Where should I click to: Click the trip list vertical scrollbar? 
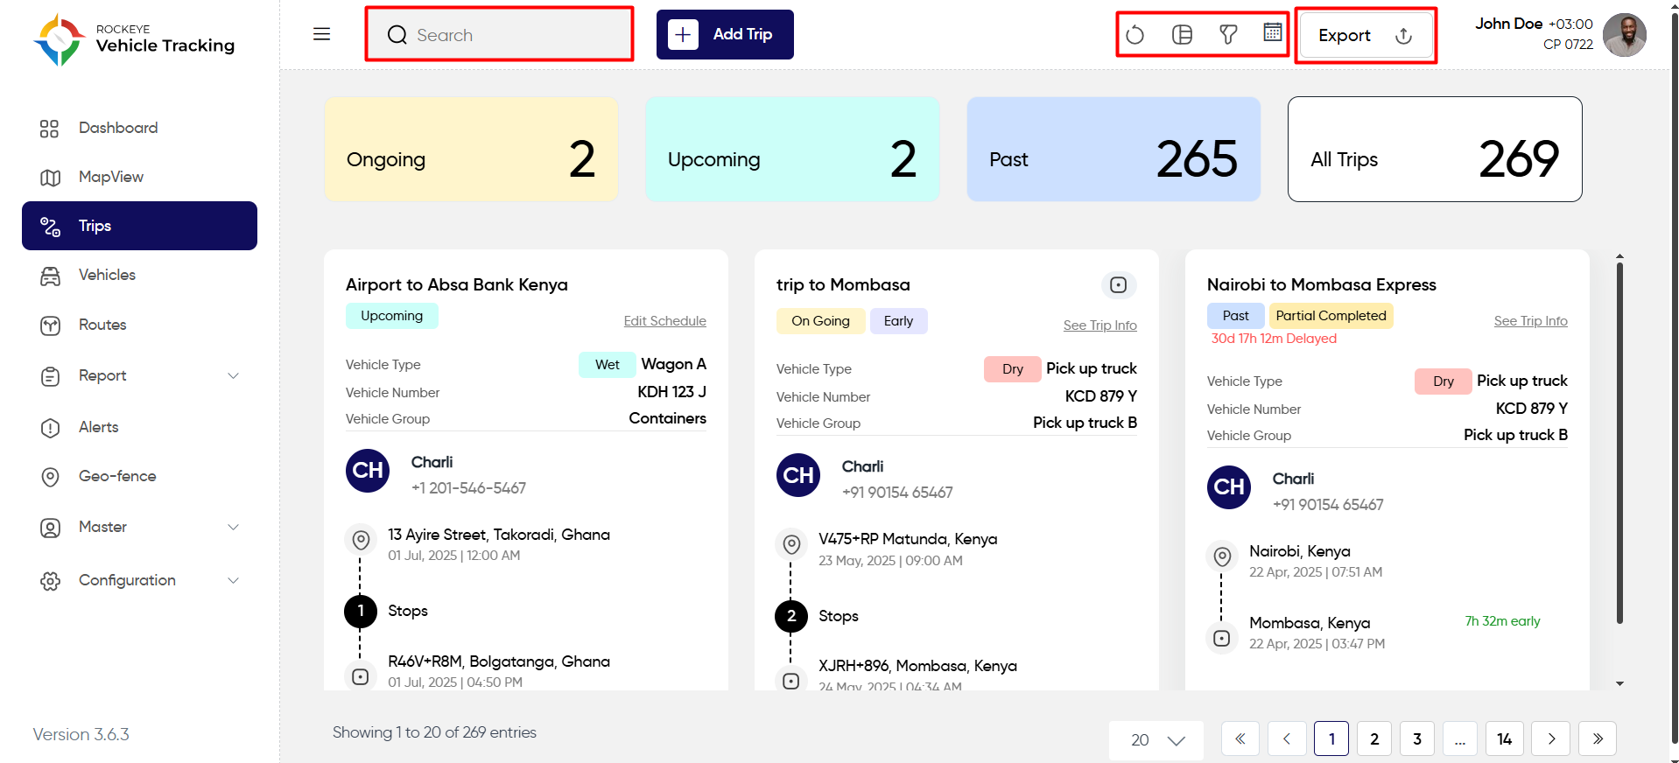coord(1619,443)
